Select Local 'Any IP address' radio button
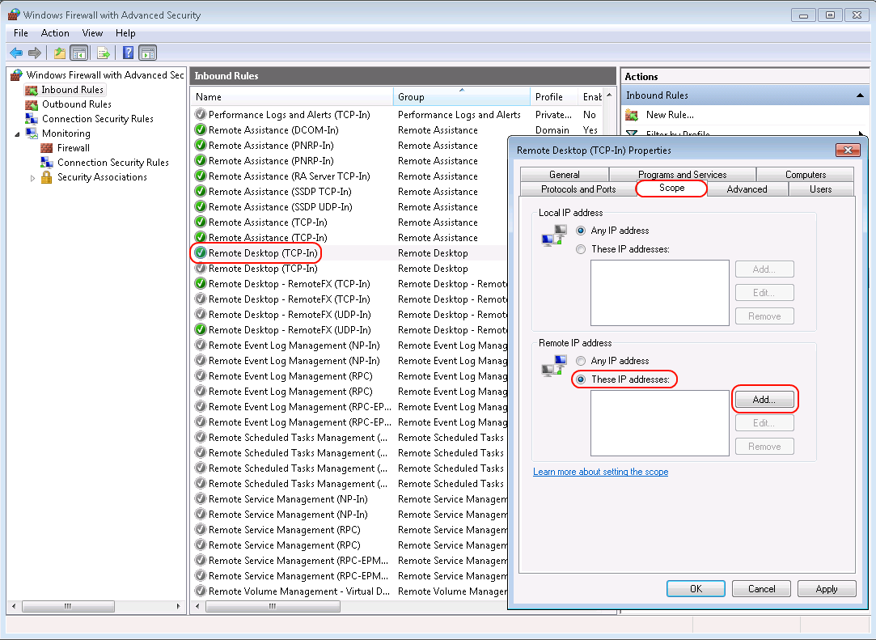 coord(580,231)
